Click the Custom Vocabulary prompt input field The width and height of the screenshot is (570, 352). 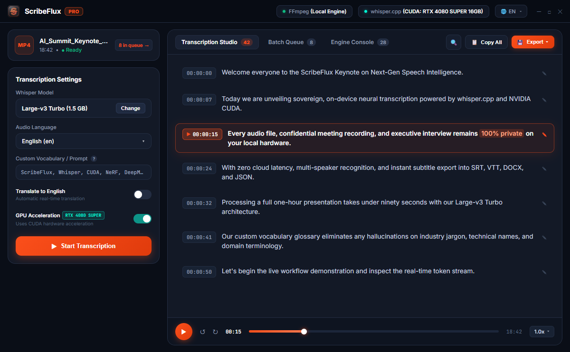84,172
